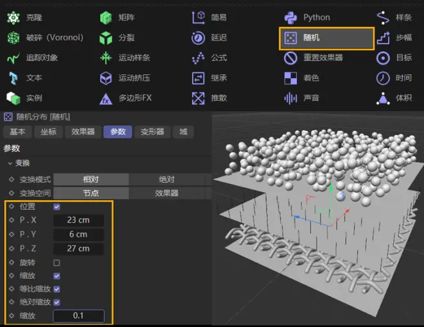Add the 体积 volume effector icon
This screenshot has width=424, height=327.
[x=383, y=99]
